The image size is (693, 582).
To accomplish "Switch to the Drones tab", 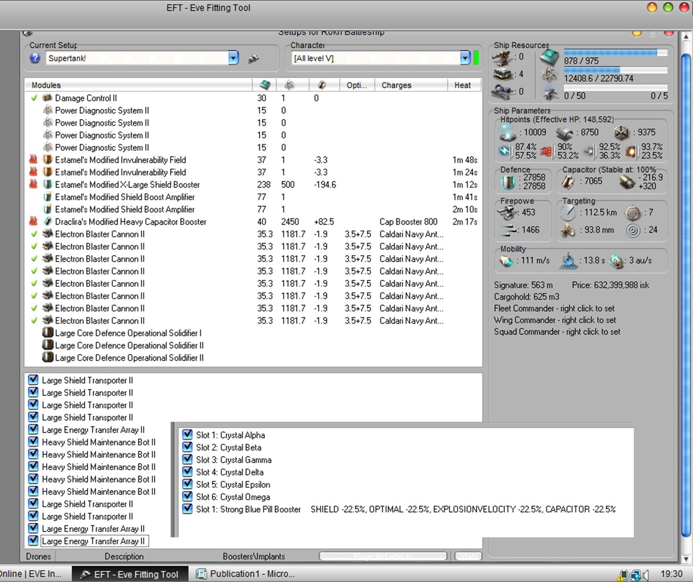I will [39, 556].
